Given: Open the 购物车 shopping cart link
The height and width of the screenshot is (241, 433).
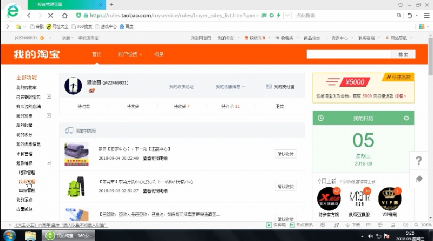Looking at the screenshot, I should click(x=254, y=38).
